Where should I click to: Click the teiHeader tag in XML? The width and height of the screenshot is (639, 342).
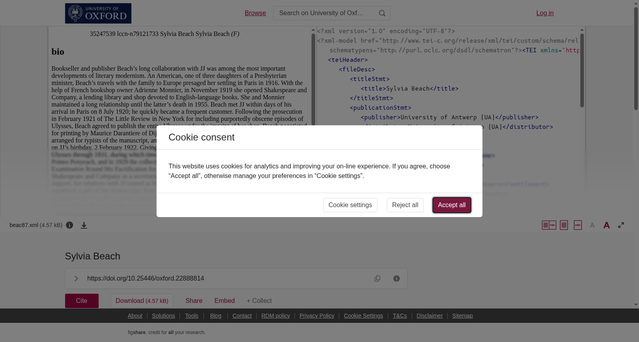tap(348, 60)
